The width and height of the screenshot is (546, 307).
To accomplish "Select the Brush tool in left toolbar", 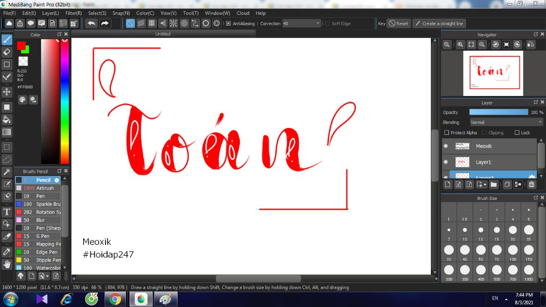I will coord(6,39).
